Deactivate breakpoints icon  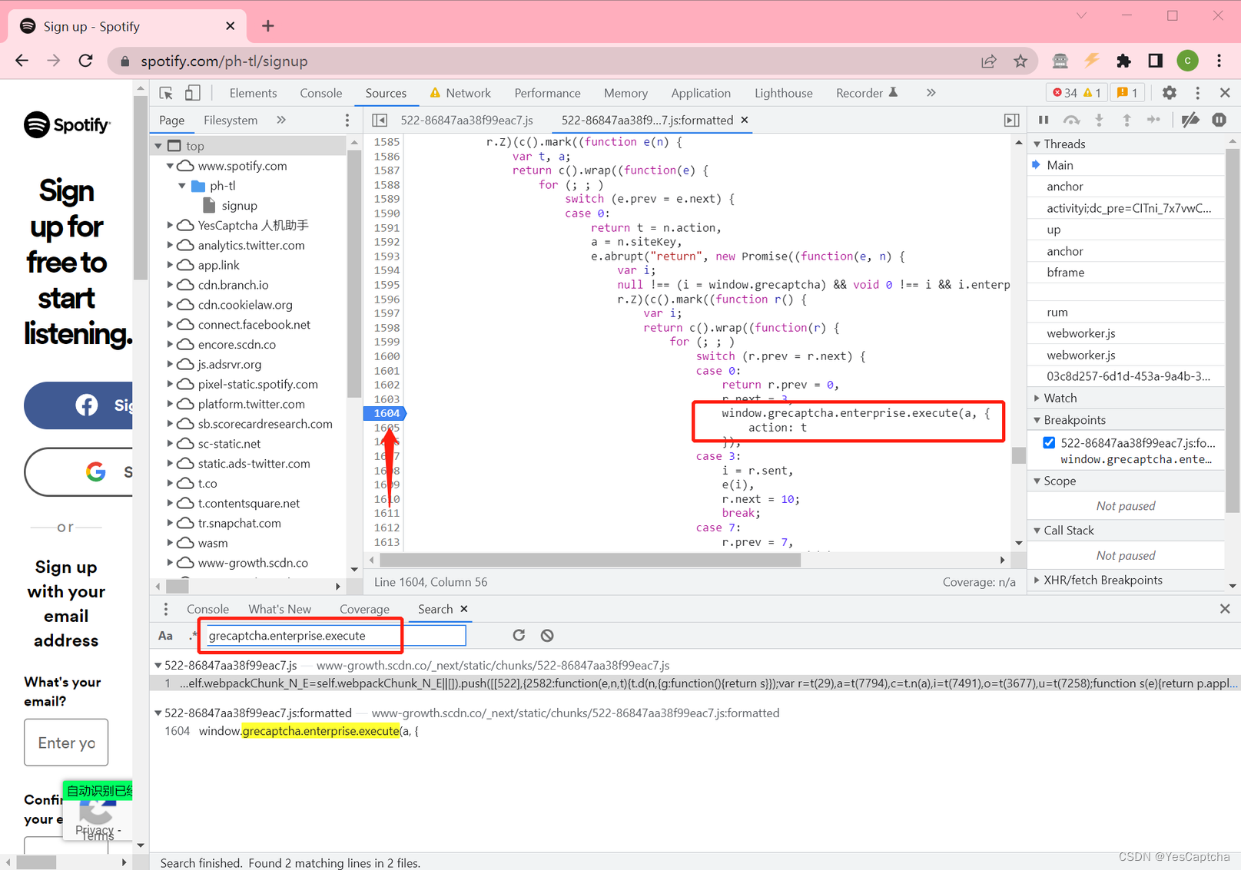click(1190, 120)
